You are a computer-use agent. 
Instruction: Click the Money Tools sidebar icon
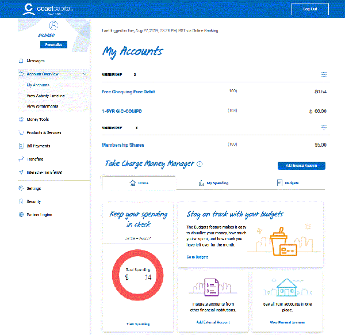(21, 120)
